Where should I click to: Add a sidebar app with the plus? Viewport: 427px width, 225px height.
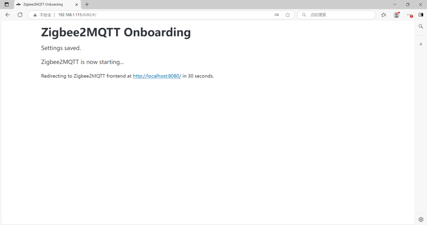pyautogui.click(x=421, y=44)
